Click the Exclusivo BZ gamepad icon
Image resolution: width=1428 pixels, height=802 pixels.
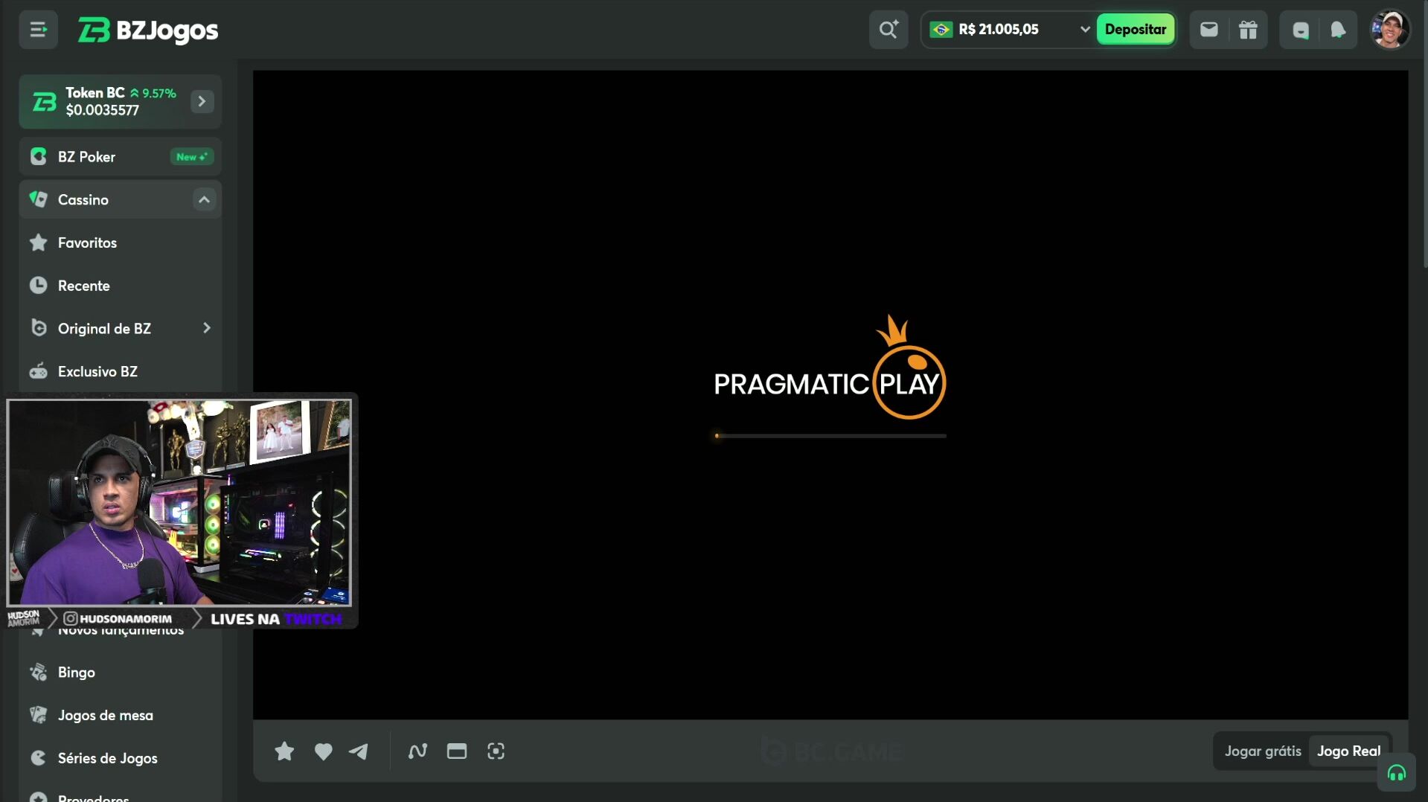[x=39, y=371]
